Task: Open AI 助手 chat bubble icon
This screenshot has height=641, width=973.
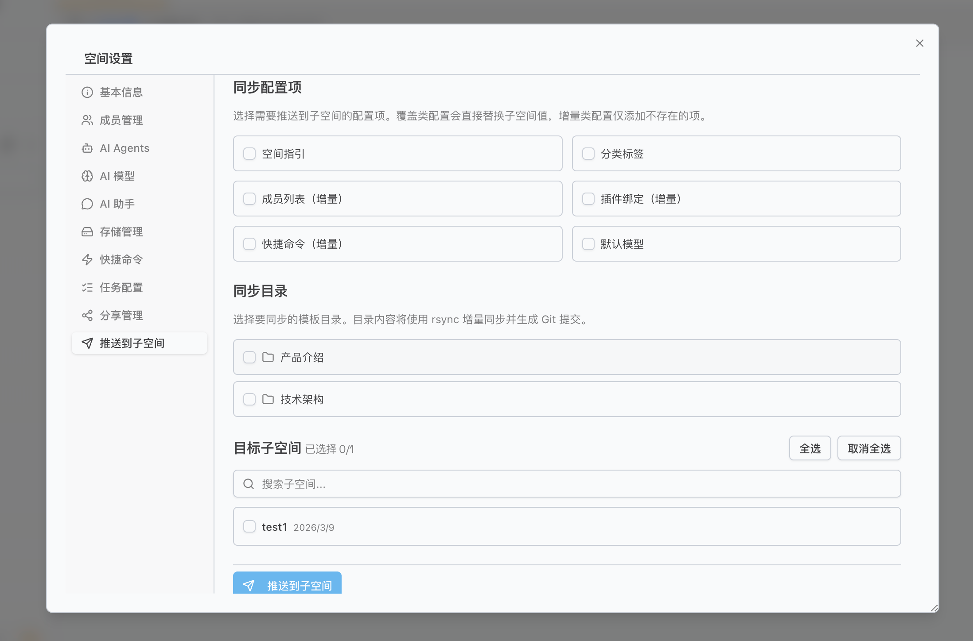Action: (x=87, y=204)
